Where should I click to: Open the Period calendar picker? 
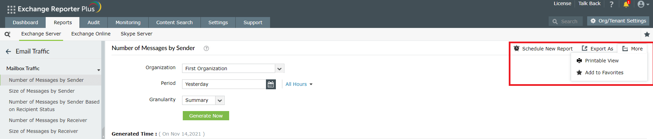[x=271, y=84]
